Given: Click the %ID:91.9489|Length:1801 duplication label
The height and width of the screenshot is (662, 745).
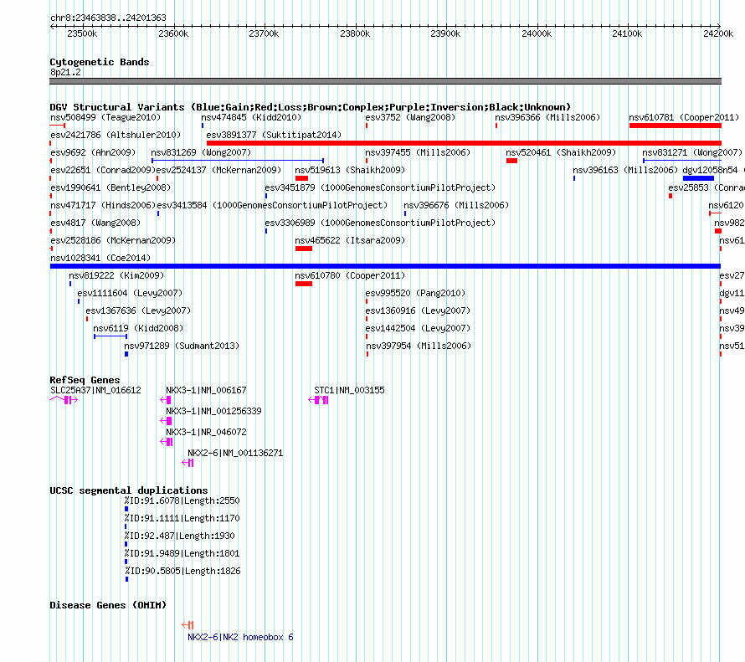Looking at the screenshot, I should pyautogui.click(x=182, y=553).
